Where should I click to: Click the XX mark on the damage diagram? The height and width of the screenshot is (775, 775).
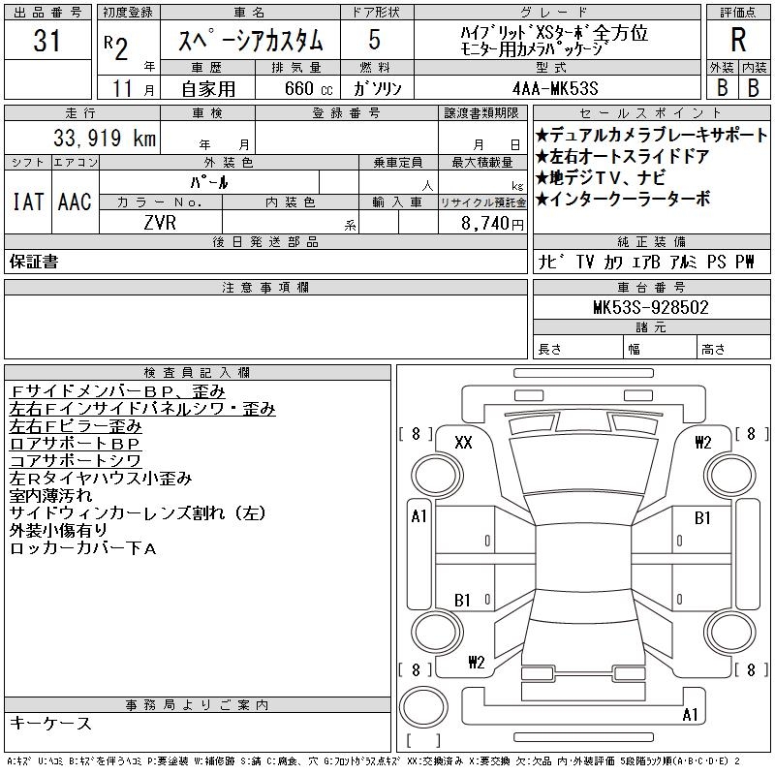pyautogui.click(x=463, y=442)
